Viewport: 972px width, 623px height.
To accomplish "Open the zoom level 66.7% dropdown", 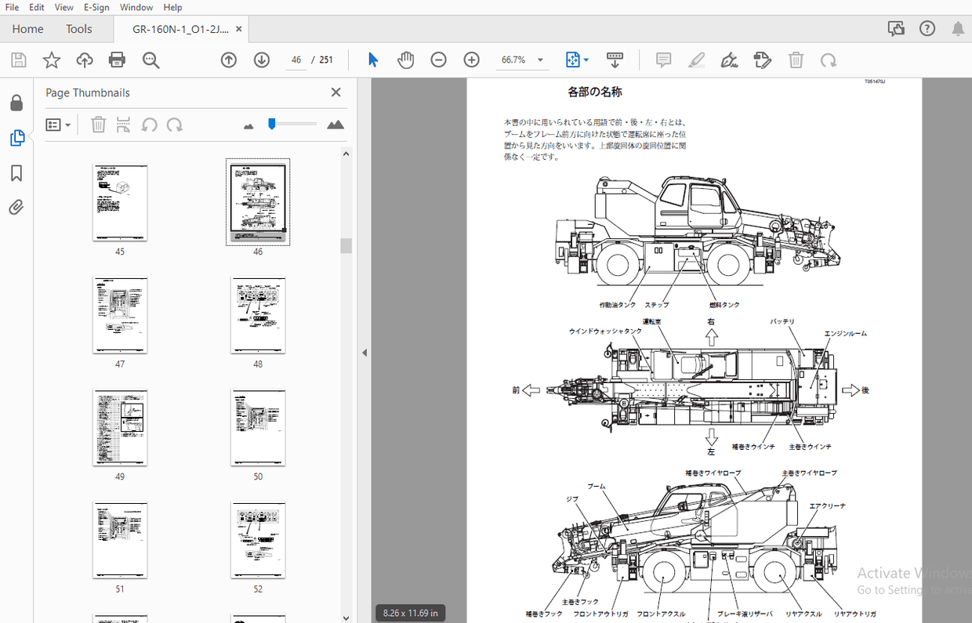I will pos(540,60).
